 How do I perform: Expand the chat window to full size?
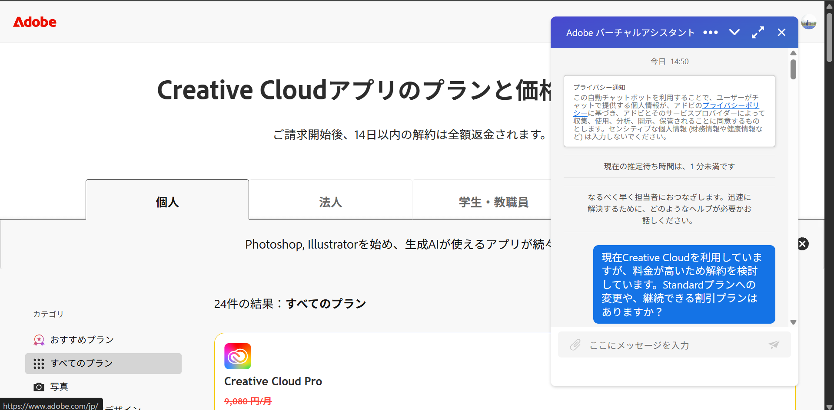pos(758,32)
